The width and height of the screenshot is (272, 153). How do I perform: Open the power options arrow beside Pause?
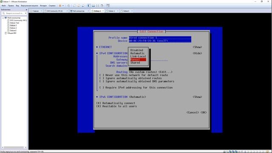pos(63,6)
